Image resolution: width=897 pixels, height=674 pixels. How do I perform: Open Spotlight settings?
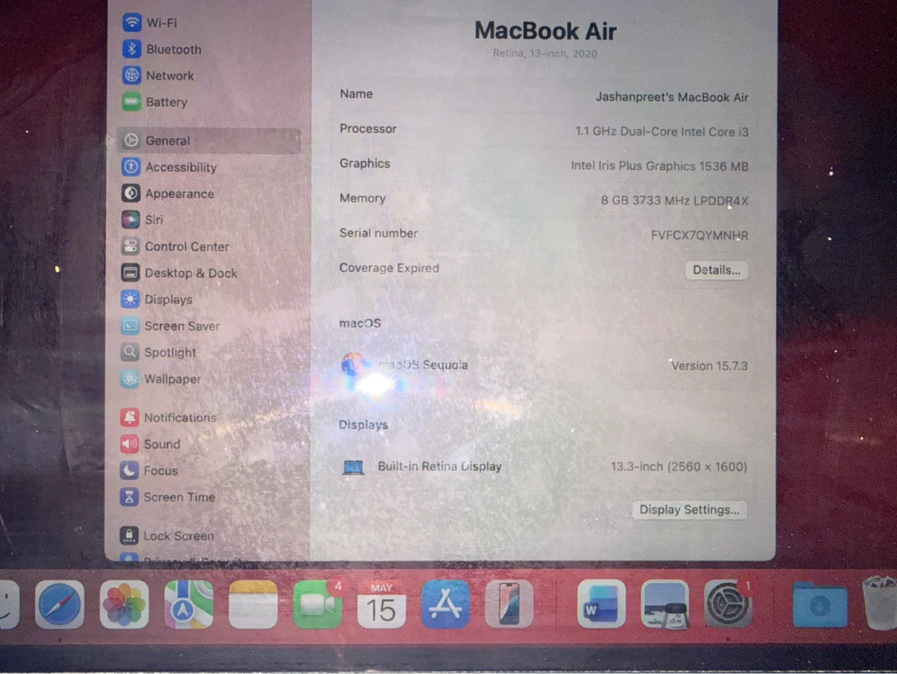(x=158, y=353)
